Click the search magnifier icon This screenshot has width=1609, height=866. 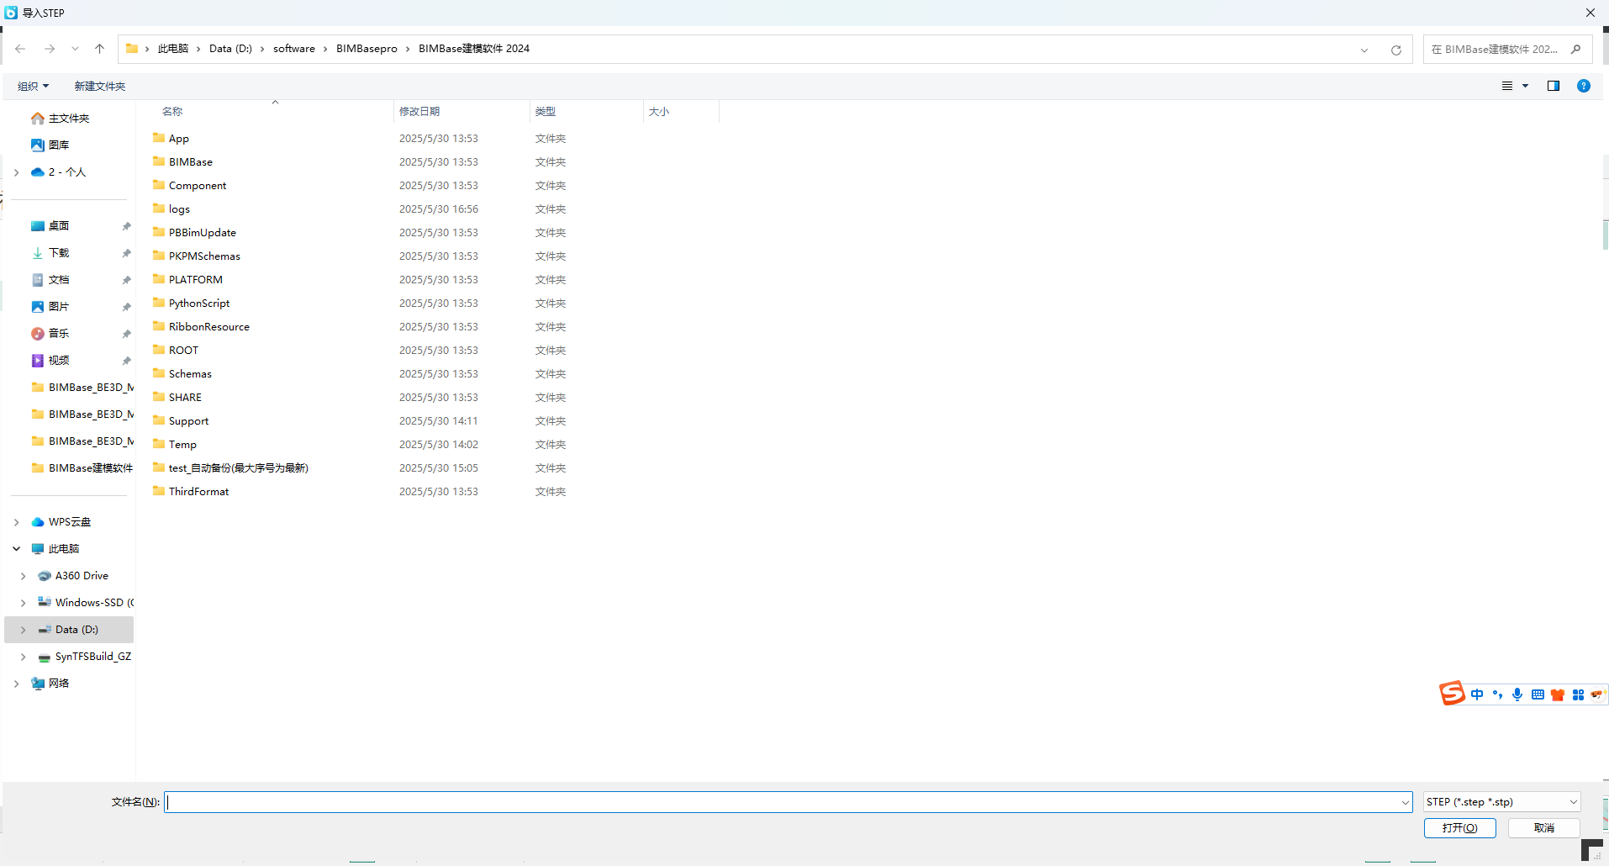[1575, 50]
